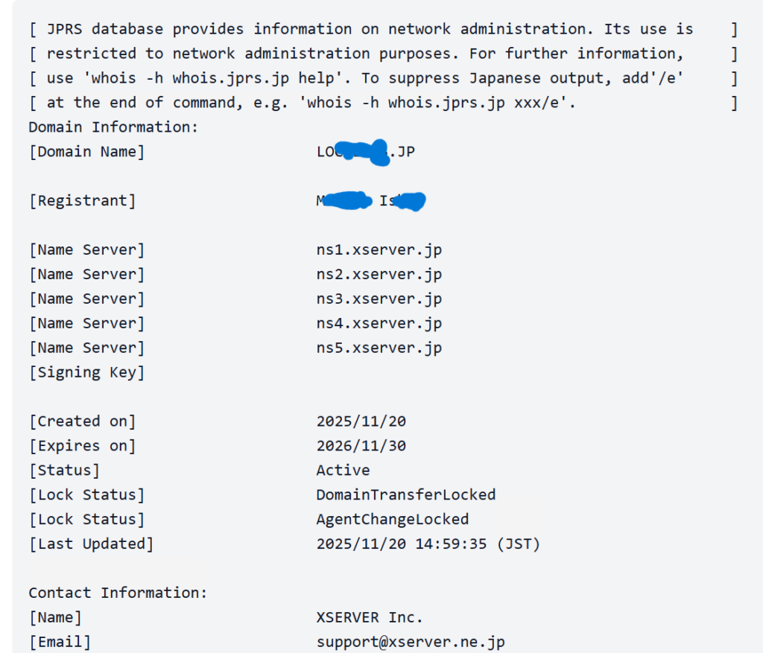Click the ns2.xserver.jp name server entry
This screenshot has height=653, width=763.
click(379, 274)
